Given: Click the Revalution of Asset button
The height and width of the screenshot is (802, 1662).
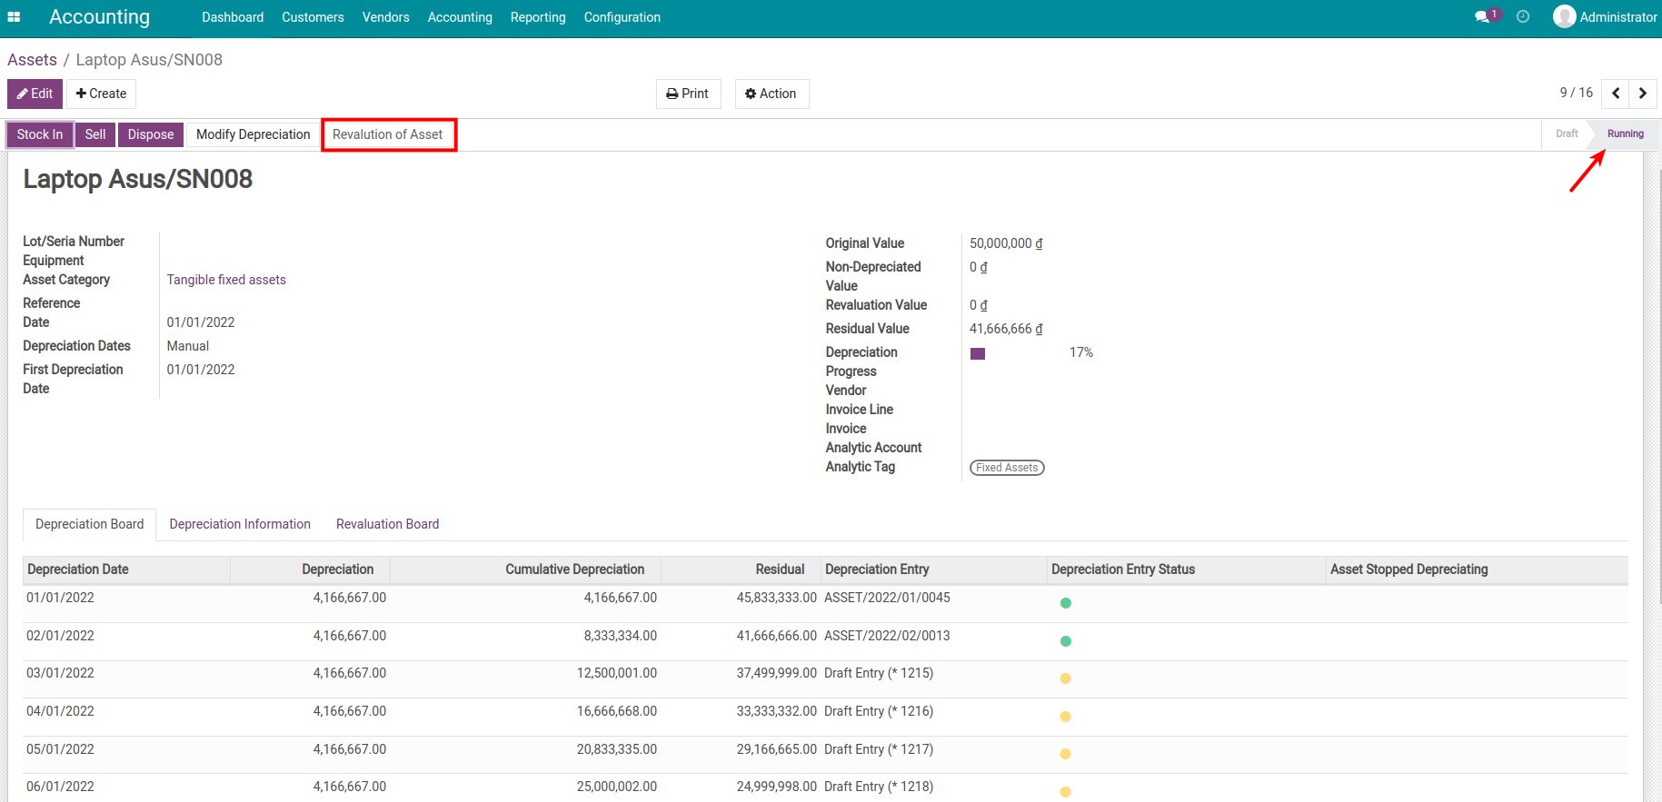Looking at the screenshot, I should pyautogui.click(x=388, y=134).
